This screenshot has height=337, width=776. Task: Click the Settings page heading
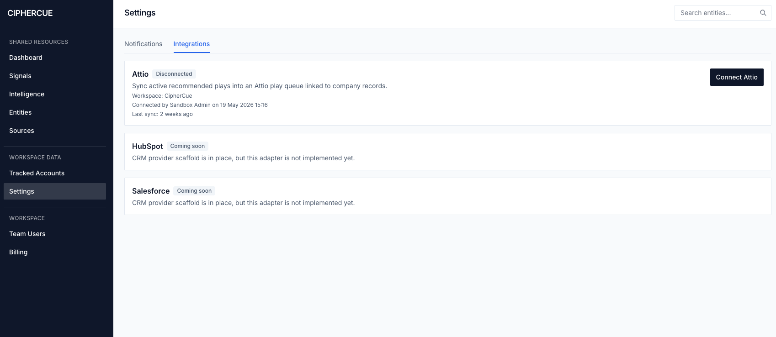pyautogui.click(x=140, y=13)
